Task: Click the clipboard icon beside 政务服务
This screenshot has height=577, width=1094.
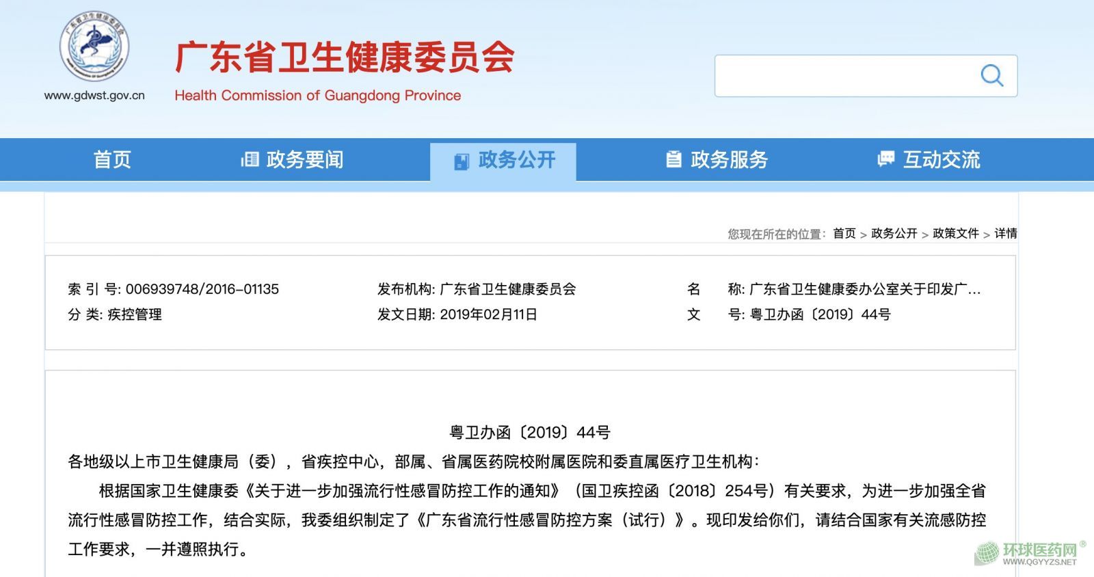Action: (x=673, y=159)
